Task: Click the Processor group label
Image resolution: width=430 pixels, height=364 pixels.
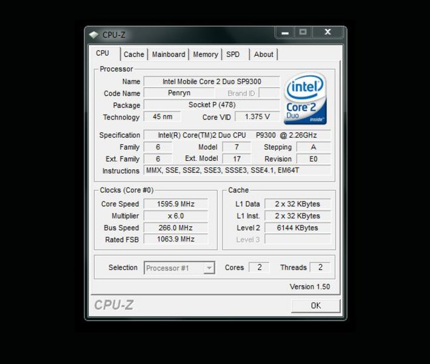Action: click(116, 69)
